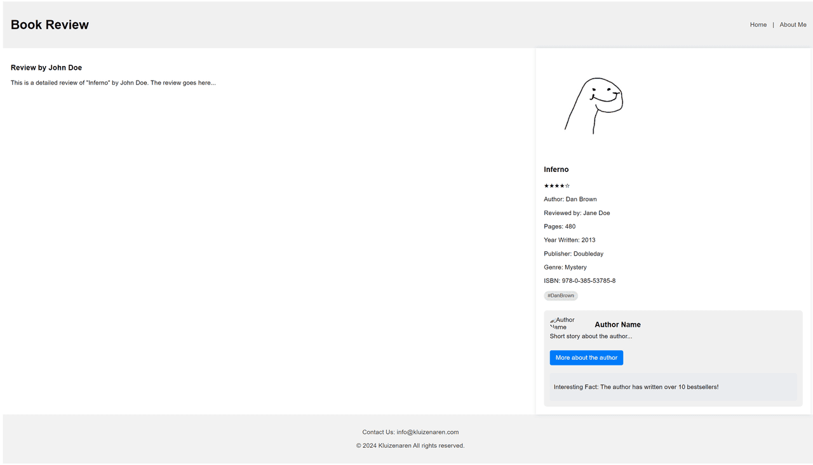
Task: Click the ISBN 978-0-385-53785-8 line
Action: (x=580, y=281)
